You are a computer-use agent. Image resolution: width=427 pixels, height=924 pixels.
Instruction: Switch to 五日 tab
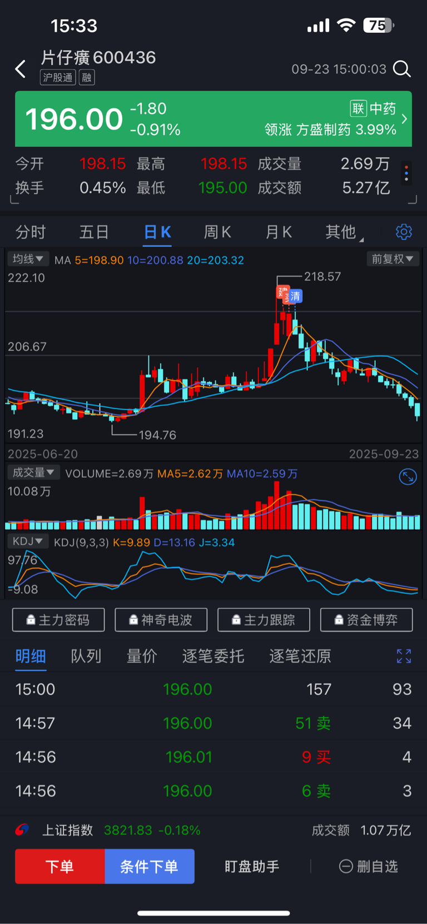pyautogui.click(x=93, y=232)
